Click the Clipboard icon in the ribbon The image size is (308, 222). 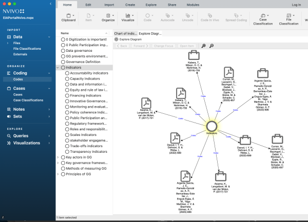[68, 16]
